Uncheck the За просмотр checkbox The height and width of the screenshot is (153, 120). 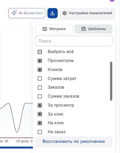40,105
